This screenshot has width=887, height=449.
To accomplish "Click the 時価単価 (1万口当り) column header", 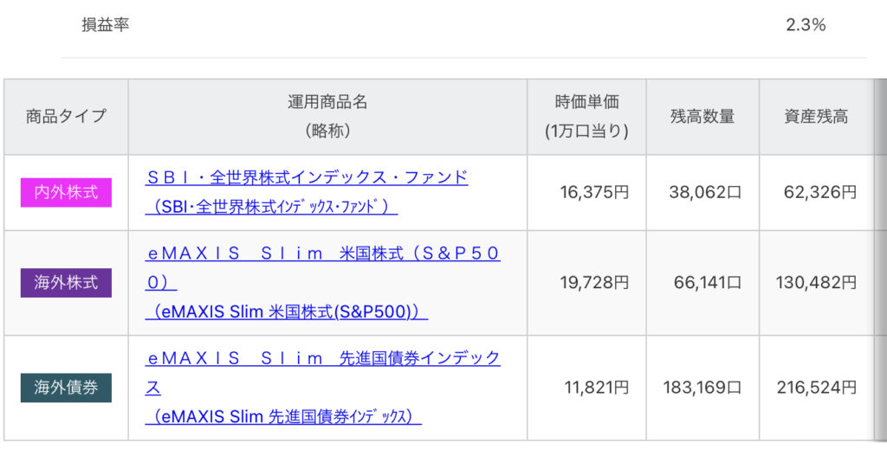I will coord(586,116).
